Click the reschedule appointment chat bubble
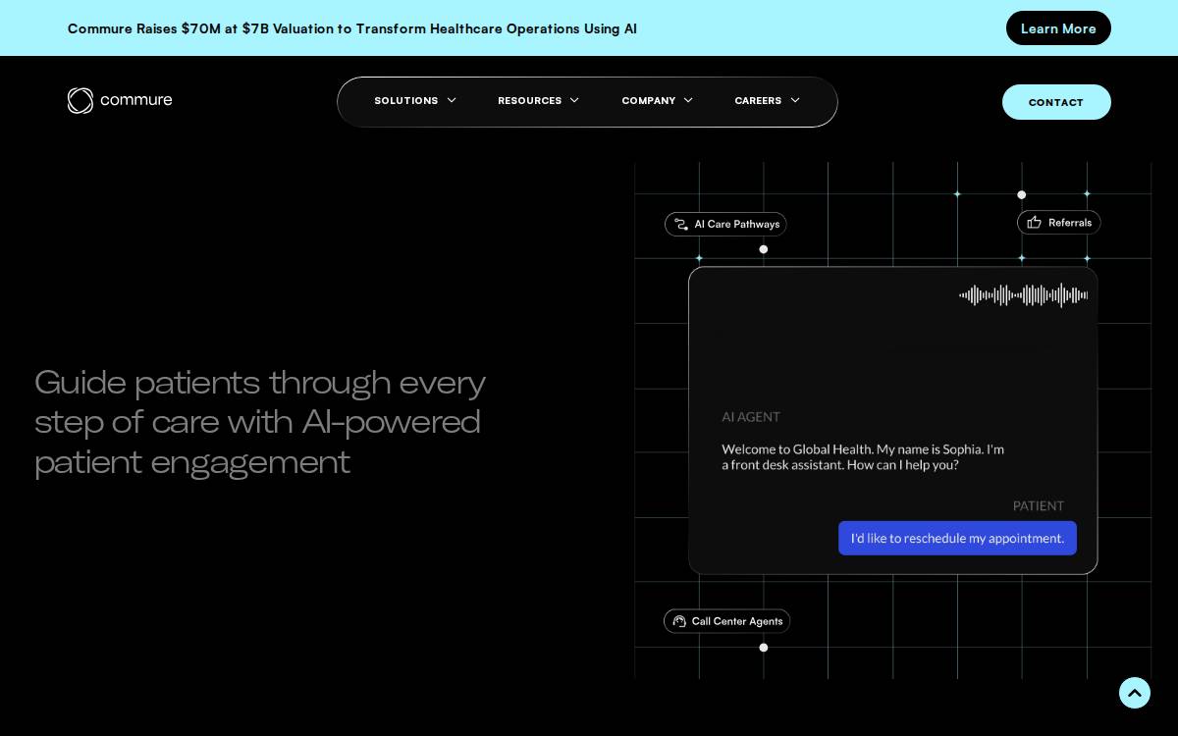The height and width of the screenshot is (736, 1178). pos(957,538)
